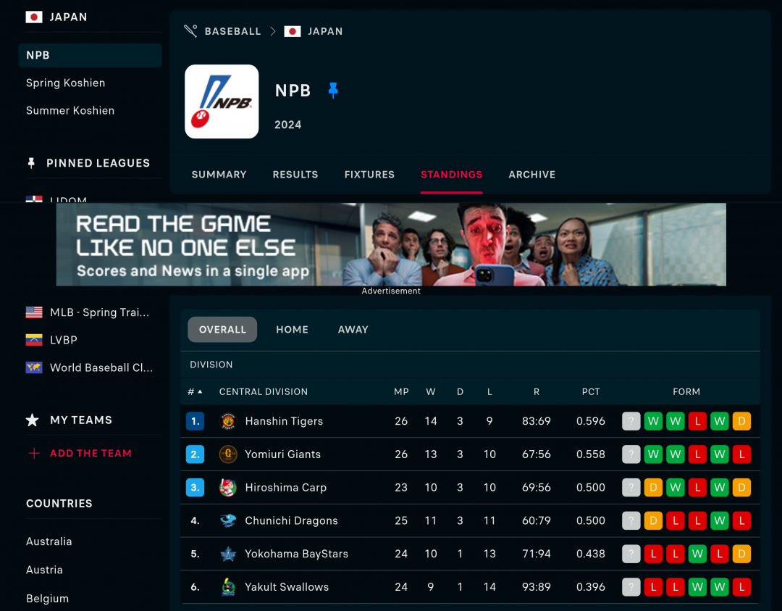Screen dimensions: 782x611
Task: Click Hanshin Tigers team name
Action: (x=284, y=421)
